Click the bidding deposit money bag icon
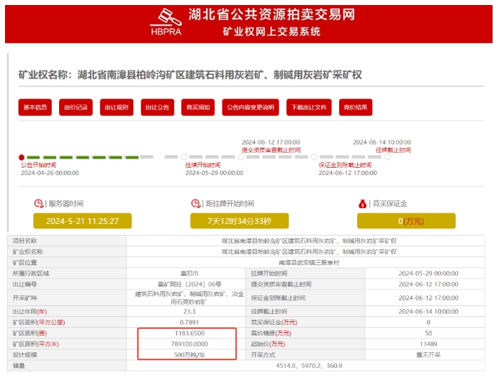 pos(364,204)
